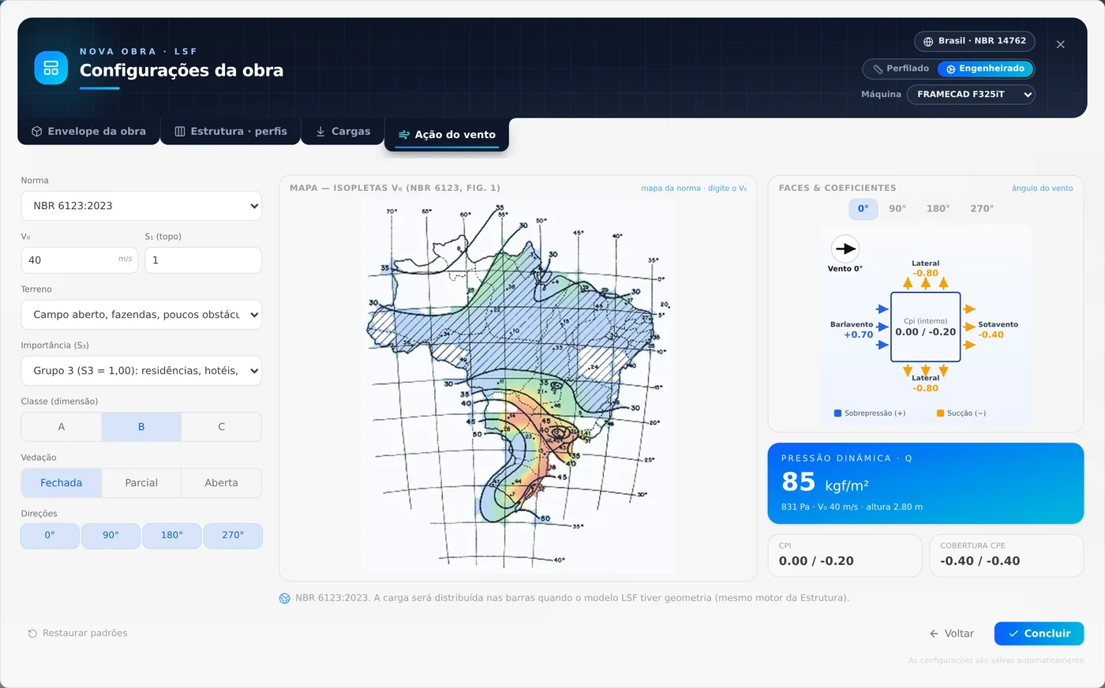Select the Brasil · NBR 14762 badge text

point(982,41)
